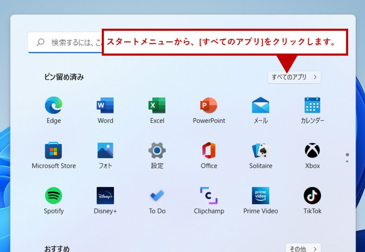
Task: Open the Xbox app
Action: [313, 151]
